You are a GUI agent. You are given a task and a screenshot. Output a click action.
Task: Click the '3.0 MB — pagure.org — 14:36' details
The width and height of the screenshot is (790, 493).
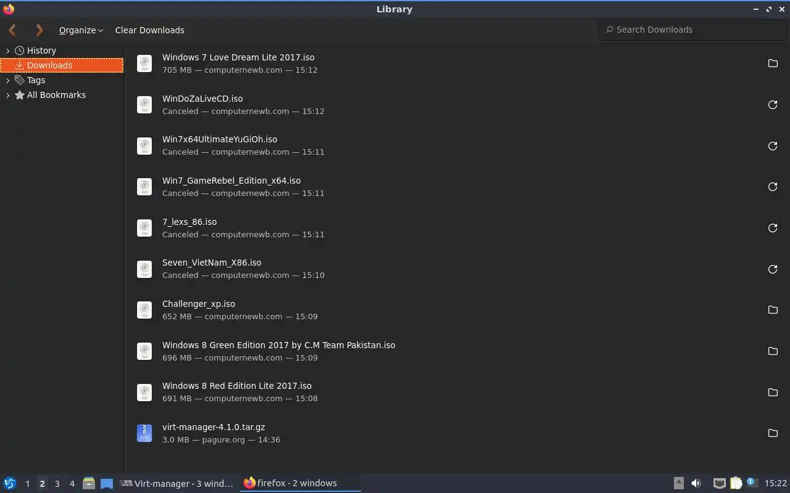[x=221, y=440]
